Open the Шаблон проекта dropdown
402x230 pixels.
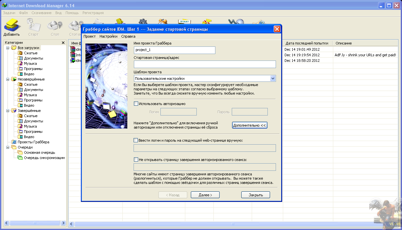(x=273, y=79)
